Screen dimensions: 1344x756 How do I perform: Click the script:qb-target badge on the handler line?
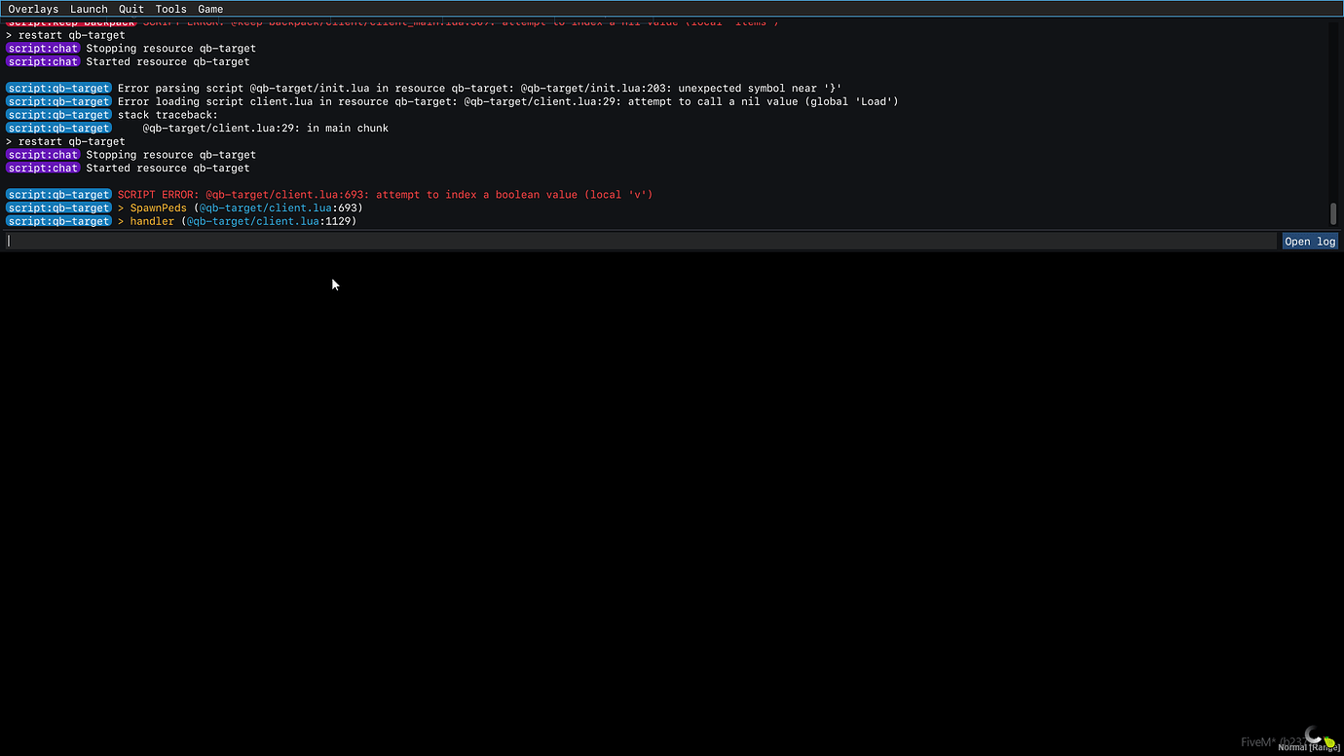point(58,221)
